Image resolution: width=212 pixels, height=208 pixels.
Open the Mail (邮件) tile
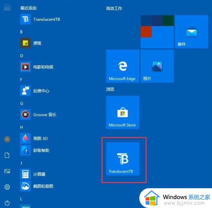pyautogui.click(x=191, y=32)
